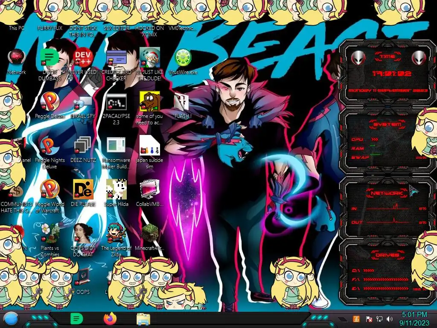Screen dimensions: 437x328
Task: Click the Start orb button
Action: pos(11,319)
